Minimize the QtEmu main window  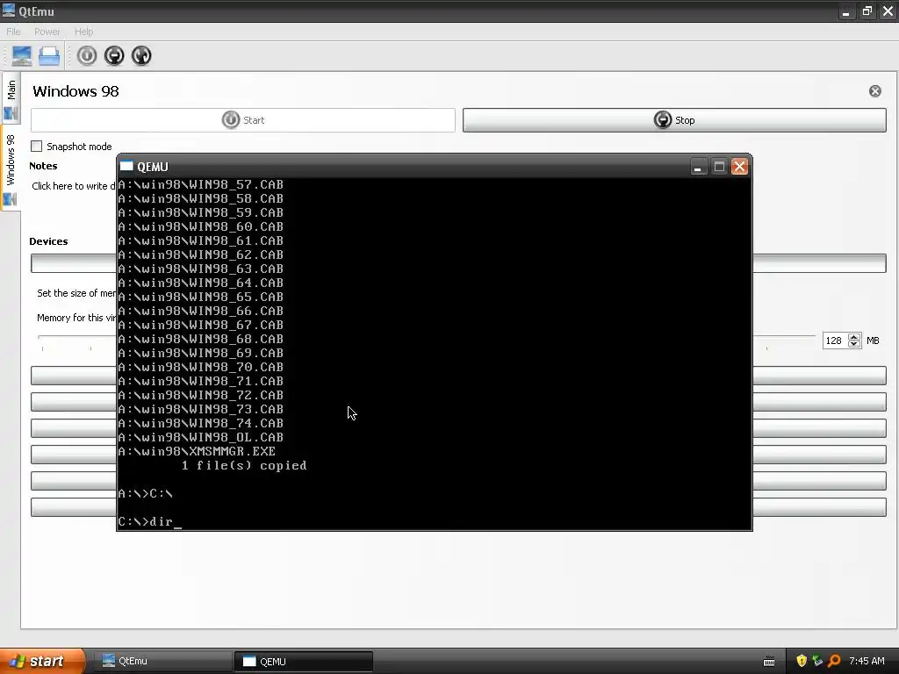(x=845, y=11)
